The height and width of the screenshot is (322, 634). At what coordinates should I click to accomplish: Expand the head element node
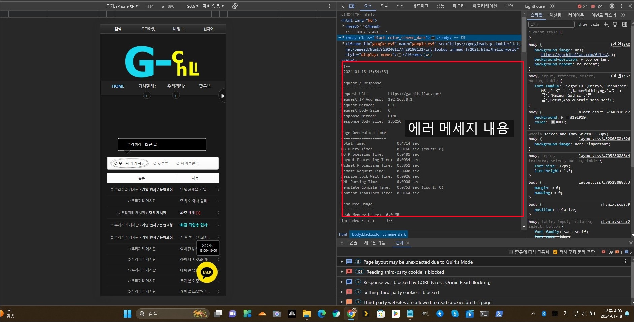pos(343,26)
